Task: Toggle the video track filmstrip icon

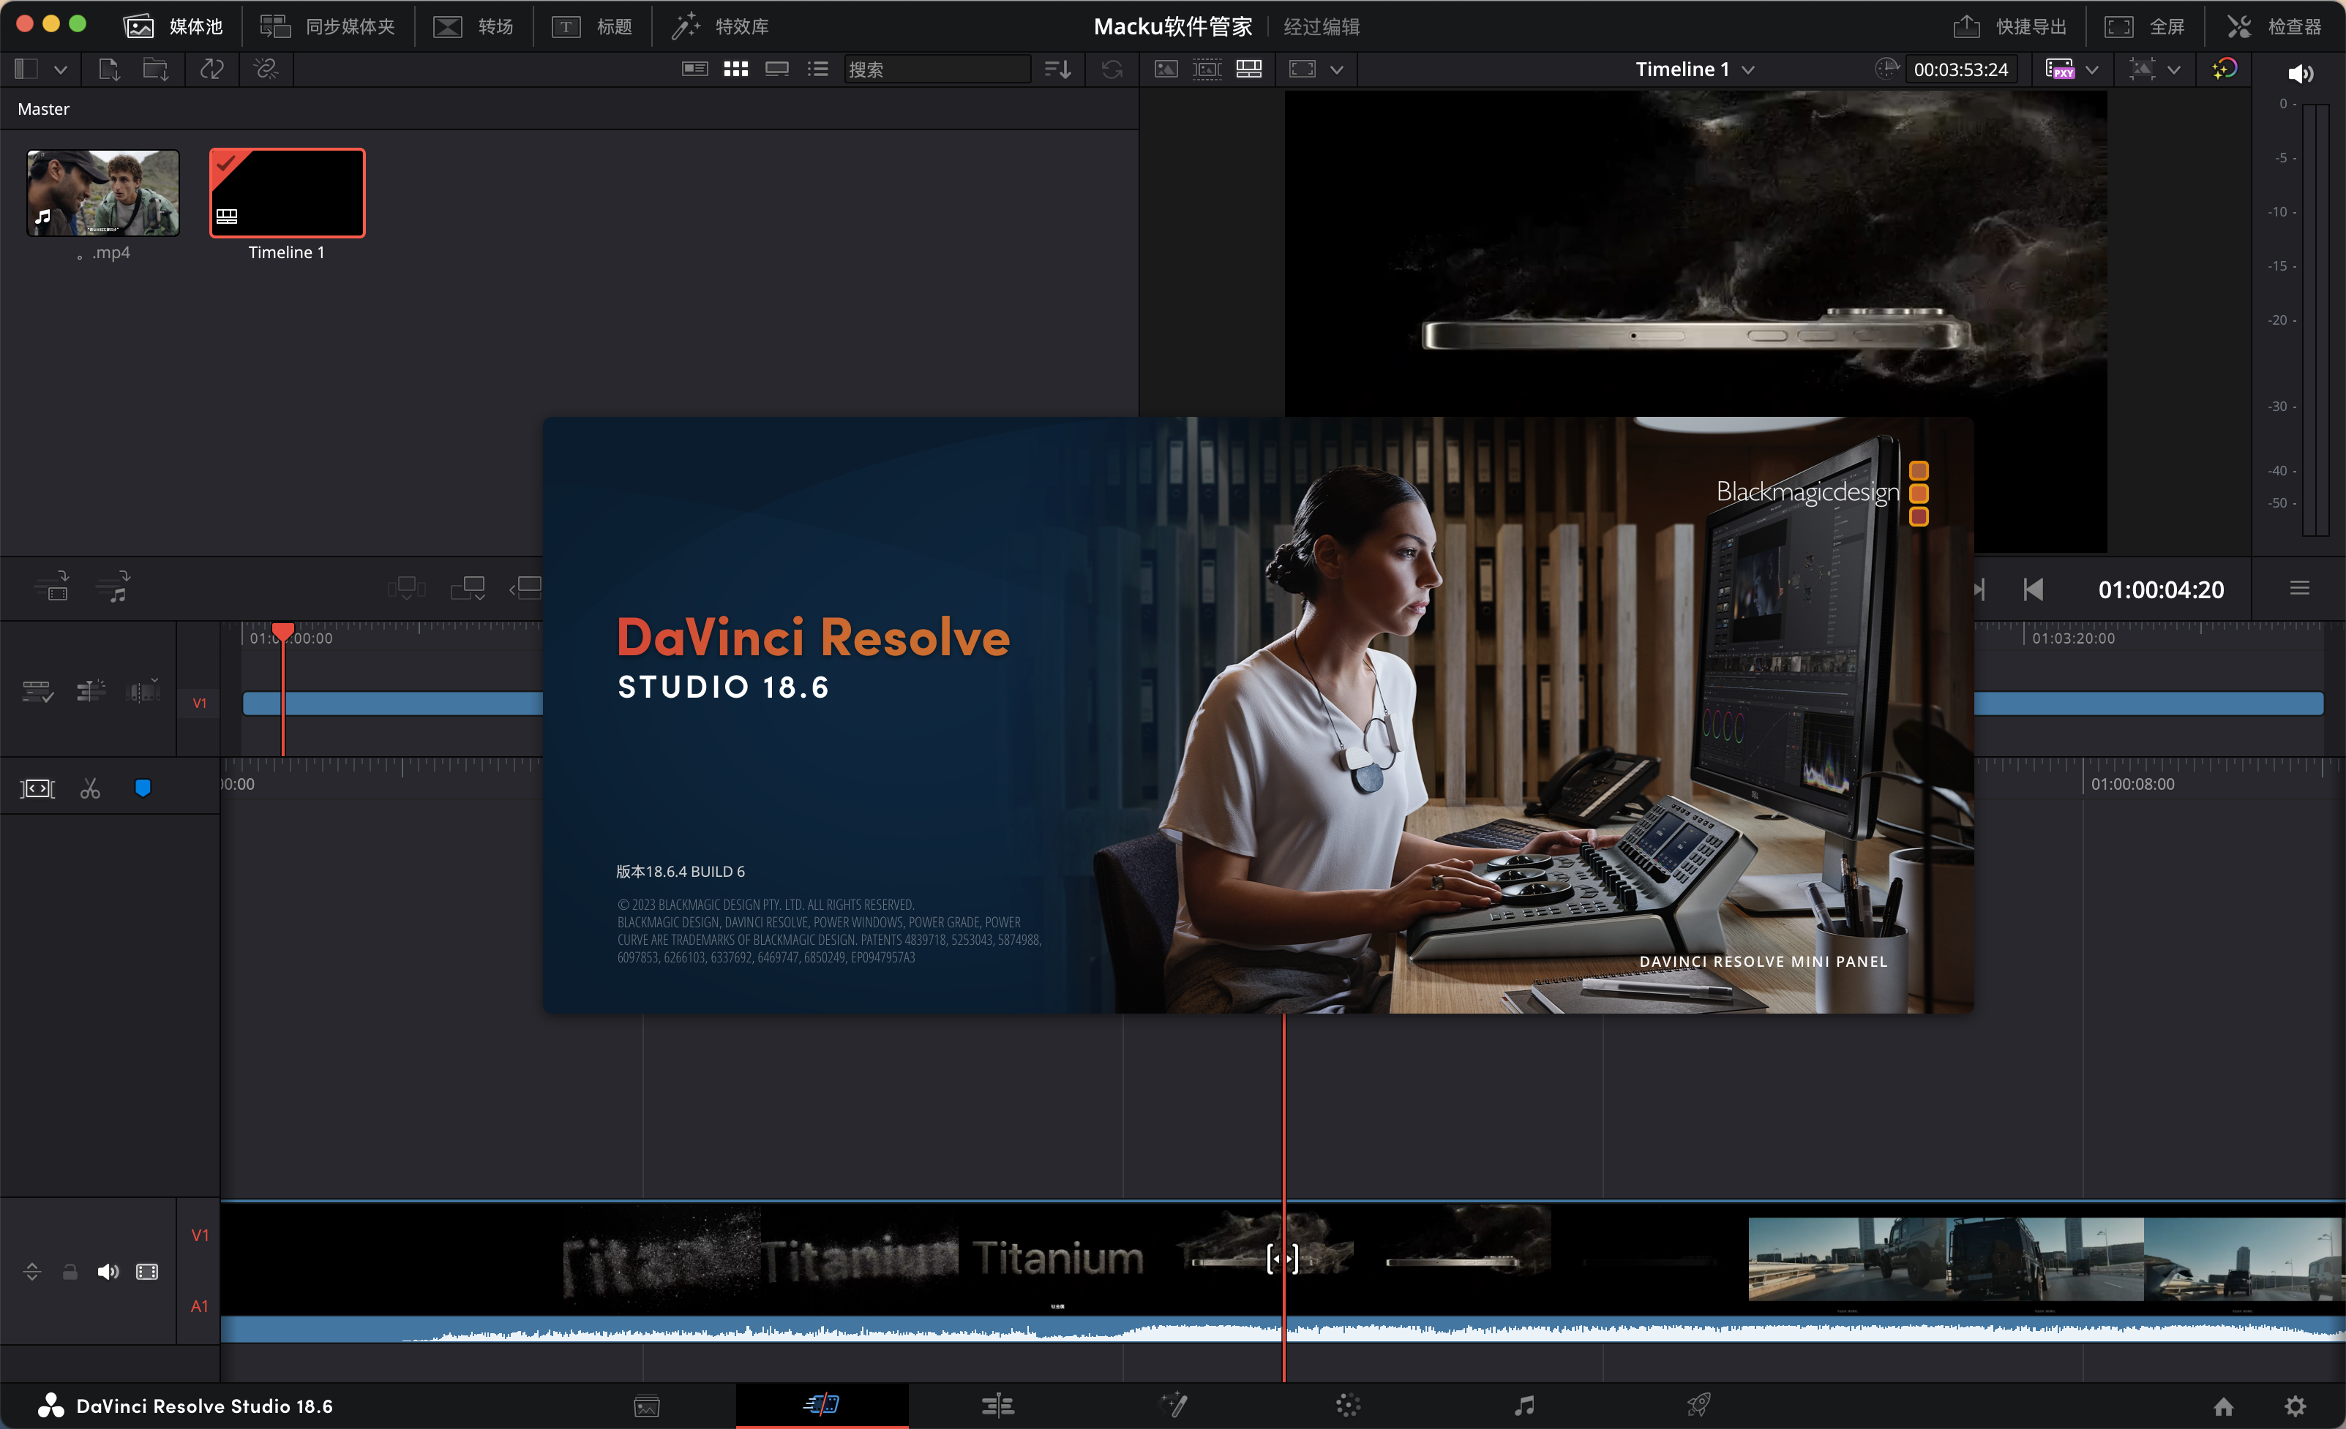Action: point(146,1271)
